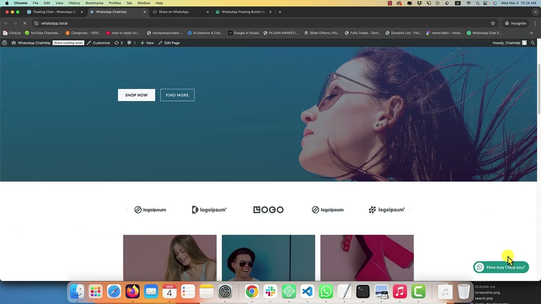Open Wi-Fi status in menu bar
This screenshot has width=541, height=304.
click(468, 3)
